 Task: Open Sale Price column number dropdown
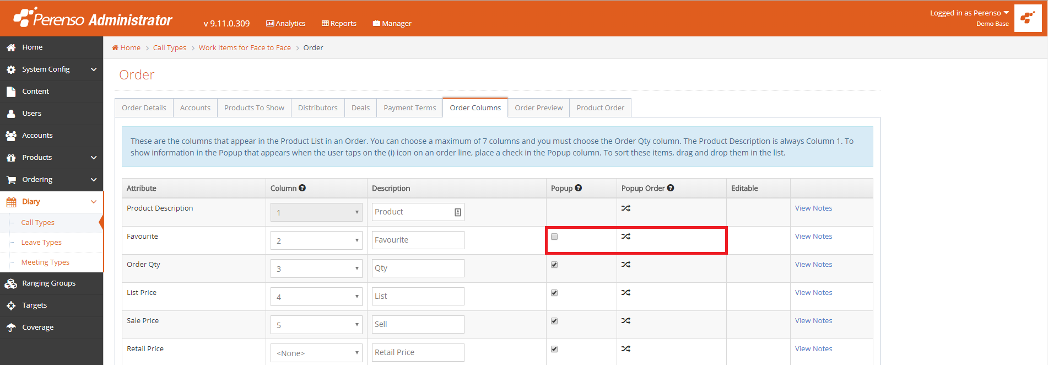(x=316, y=325)
